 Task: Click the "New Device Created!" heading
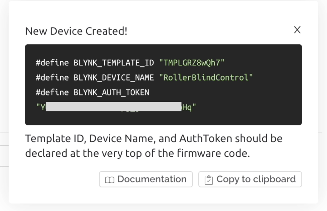pos(76,31)
